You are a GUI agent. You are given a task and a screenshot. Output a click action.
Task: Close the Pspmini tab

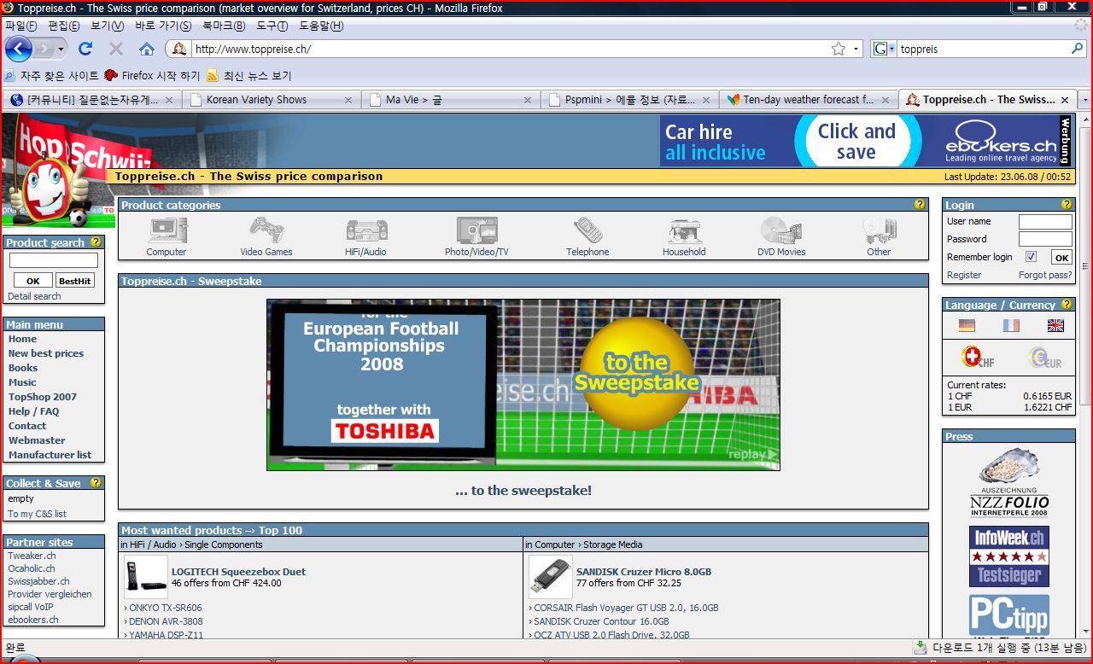(706, 100)
